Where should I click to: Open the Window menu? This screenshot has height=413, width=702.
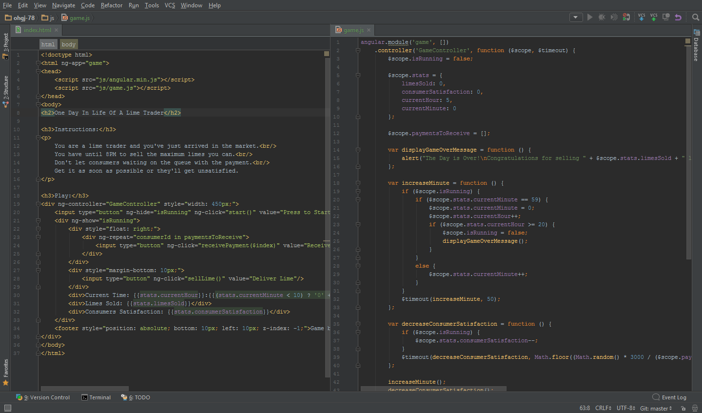[191, 5]
